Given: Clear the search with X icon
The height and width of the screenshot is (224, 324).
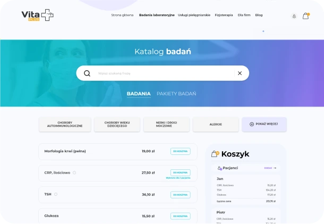Looking at the screenshot, I should pos(240,73).
